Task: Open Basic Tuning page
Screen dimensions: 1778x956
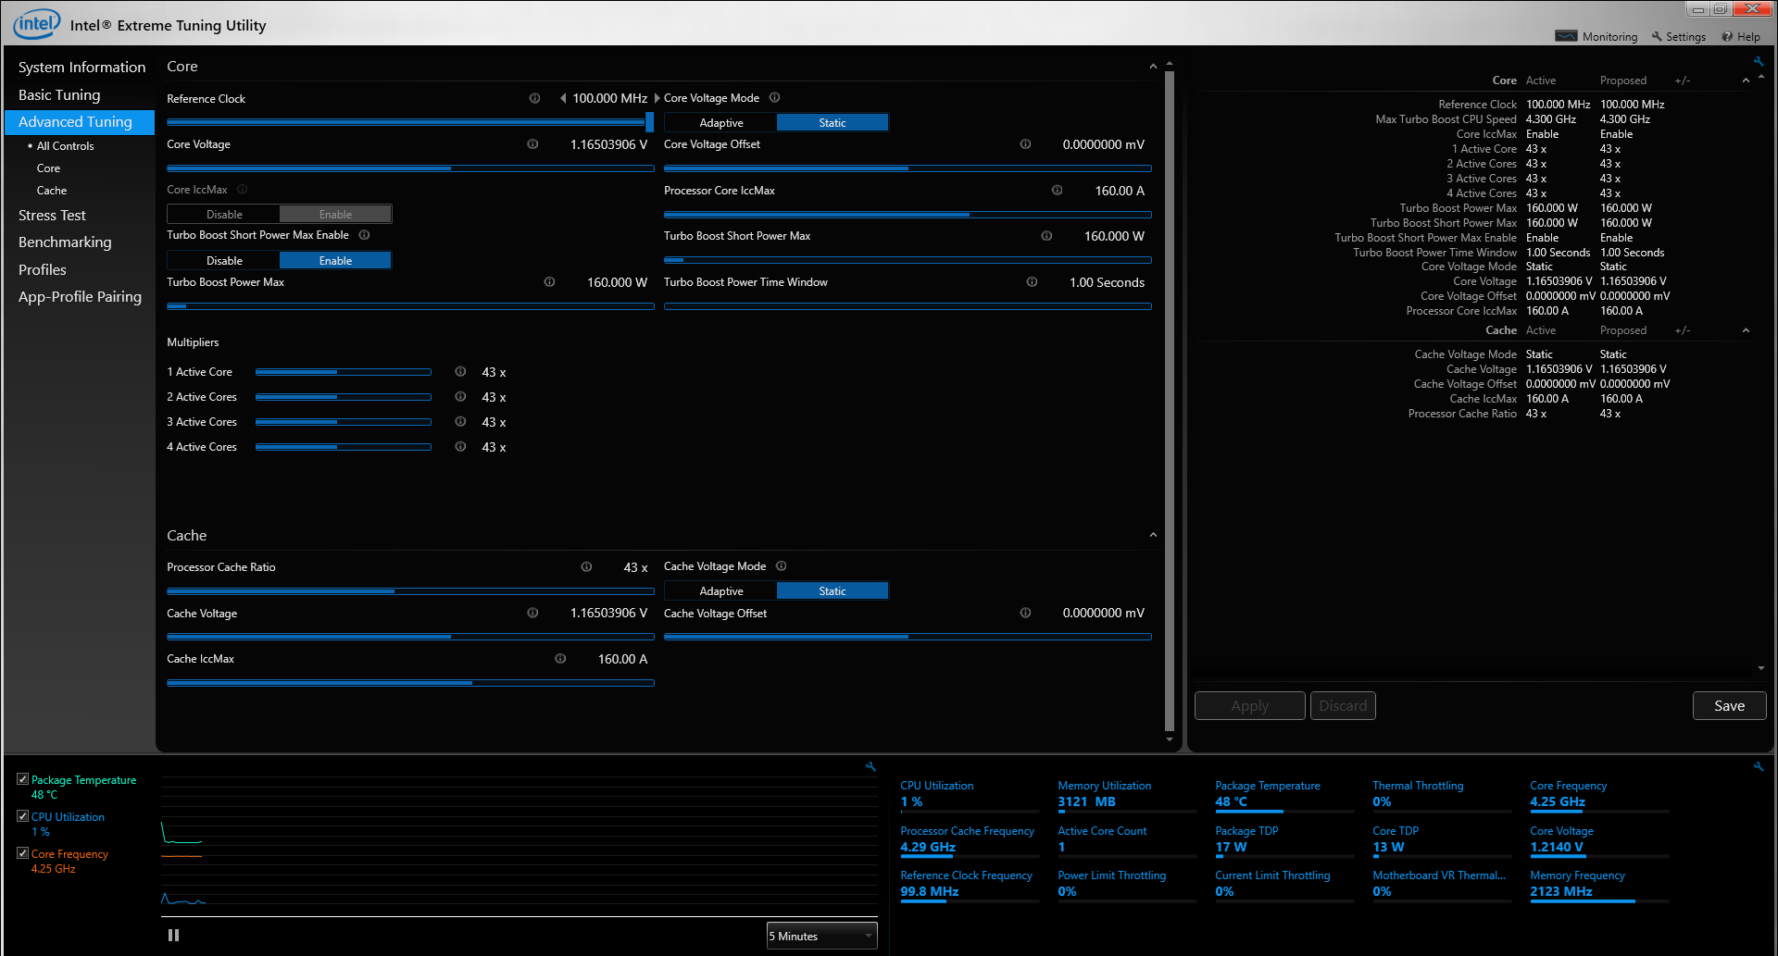Action: [59, 95]
